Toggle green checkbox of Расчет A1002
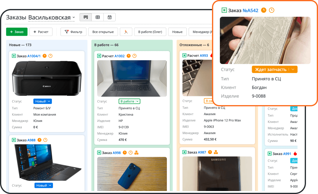Viewport: 318px width, 194px height. [x=99, y=56]
